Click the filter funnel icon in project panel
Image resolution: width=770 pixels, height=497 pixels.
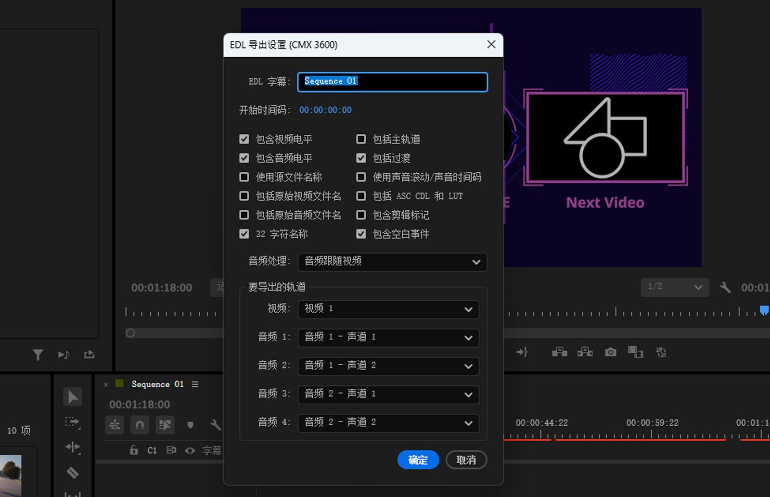38,355
